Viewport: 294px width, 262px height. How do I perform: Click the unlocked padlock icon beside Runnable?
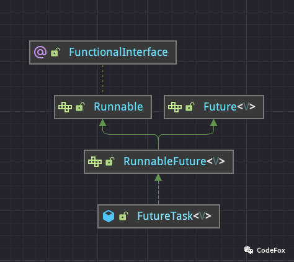[80, 107]
